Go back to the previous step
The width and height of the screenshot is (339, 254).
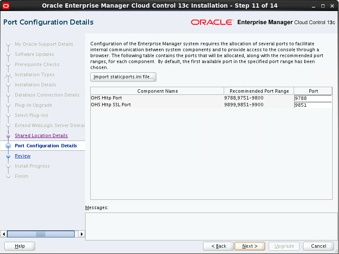coord(219,246)
